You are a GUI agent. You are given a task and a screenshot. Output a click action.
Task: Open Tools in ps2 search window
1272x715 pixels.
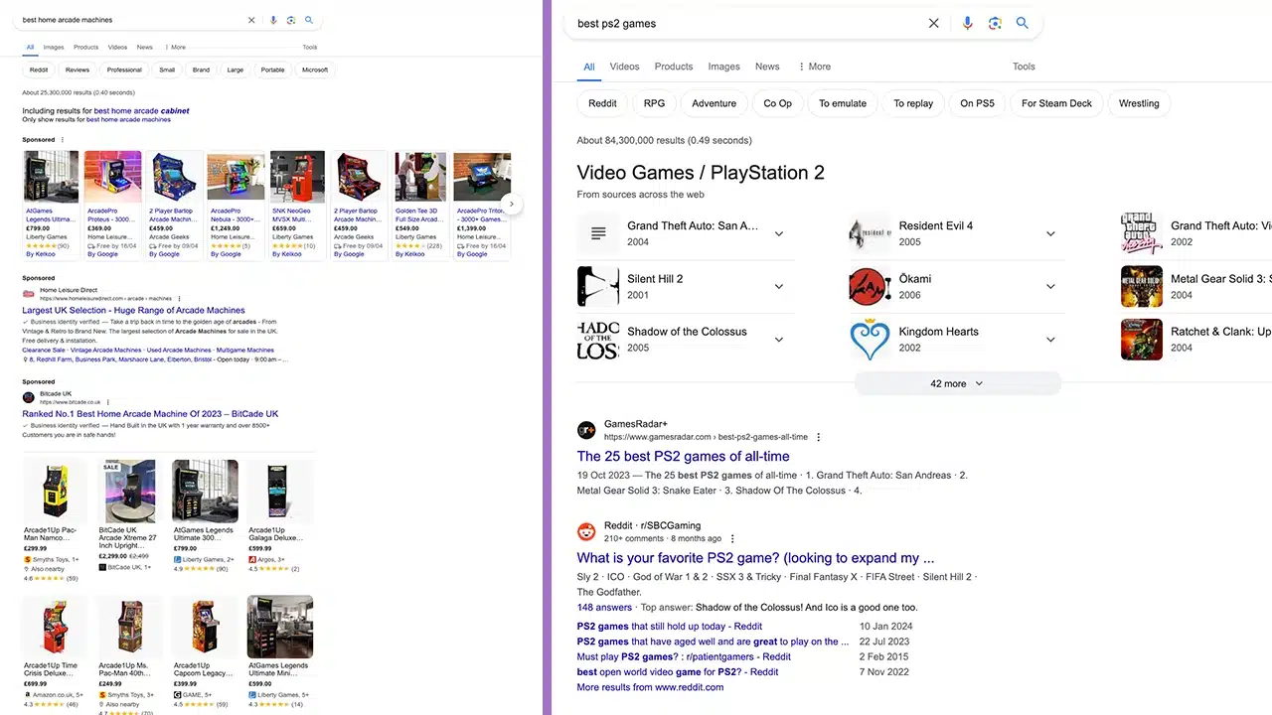point(1024,67)
